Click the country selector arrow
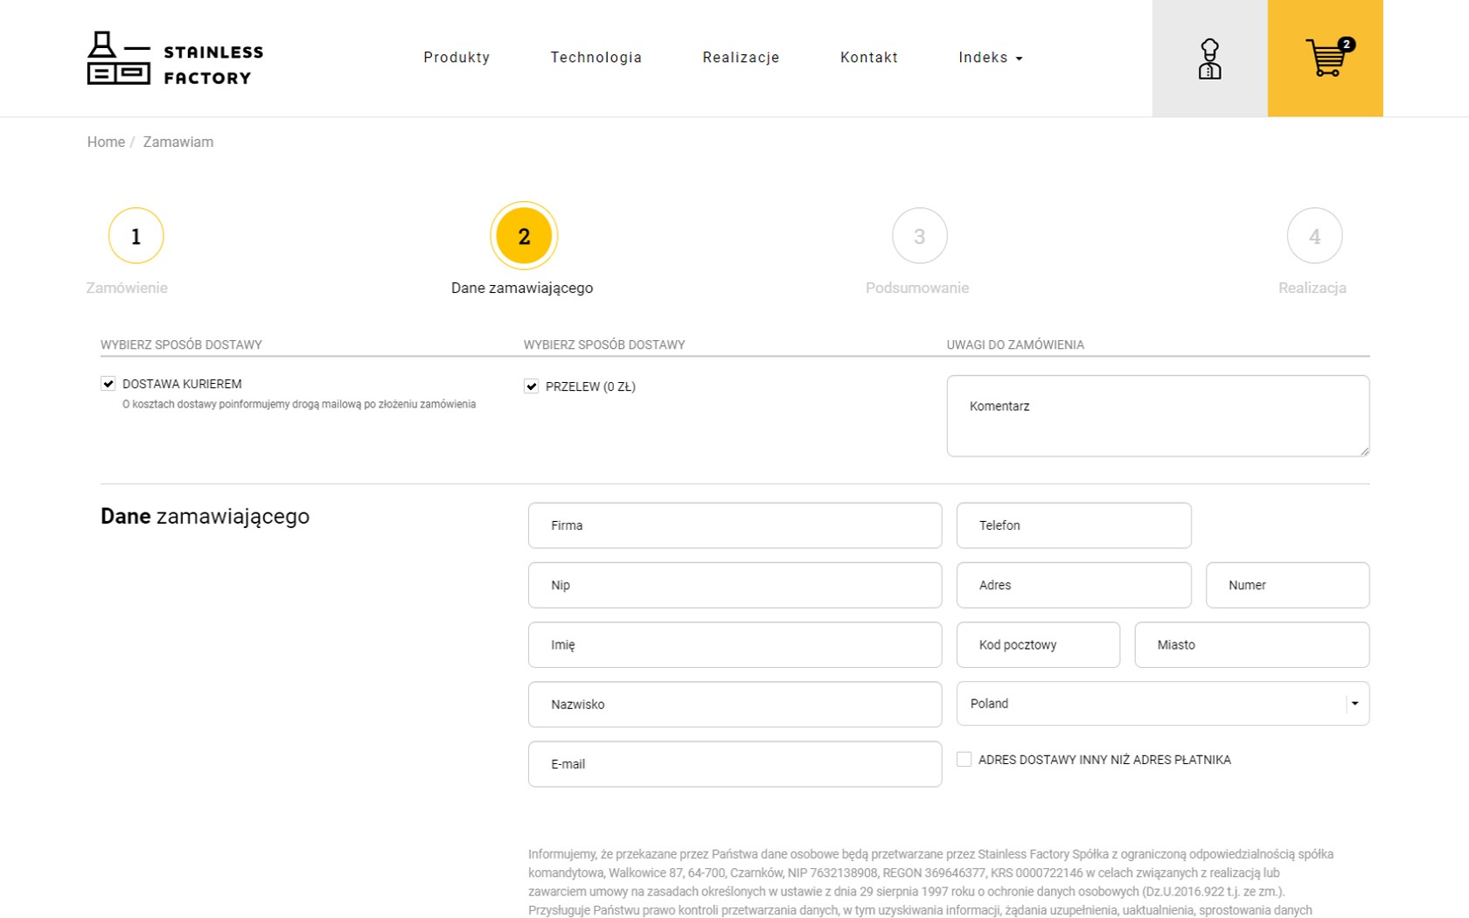The height and width of the screenshot is (918, 1469). pyautogui.click(x=1354, y=704)
